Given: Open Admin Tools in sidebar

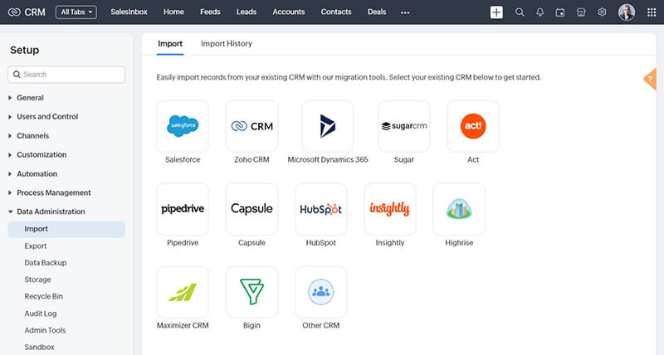Looking at the screenshot, I should (45, 330).
